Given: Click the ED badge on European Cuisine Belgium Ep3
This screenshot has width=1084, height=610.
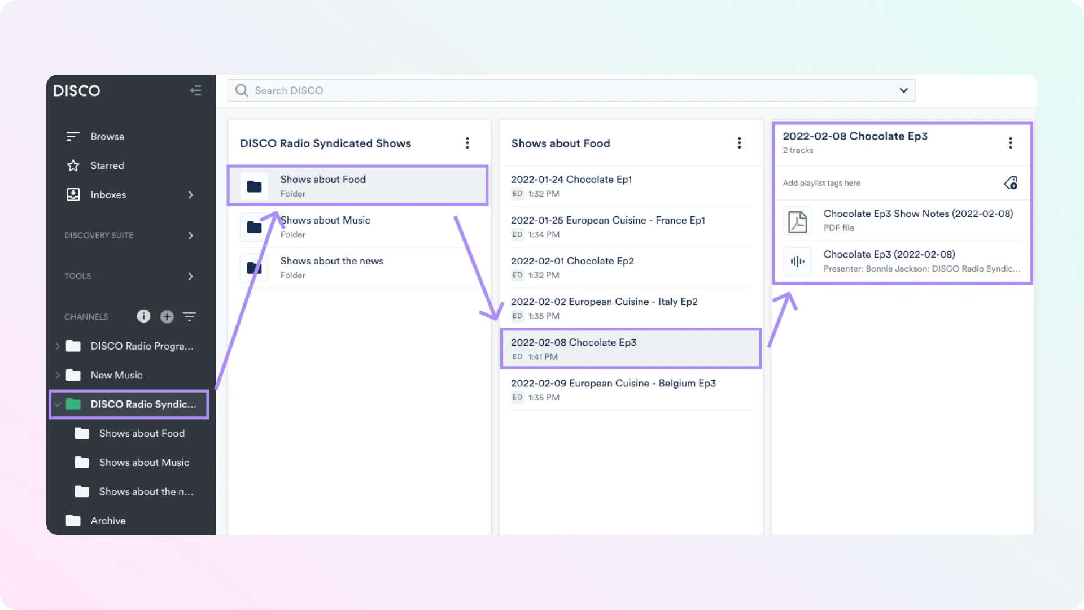Looking at the screenshot, I should click(517, 397).
